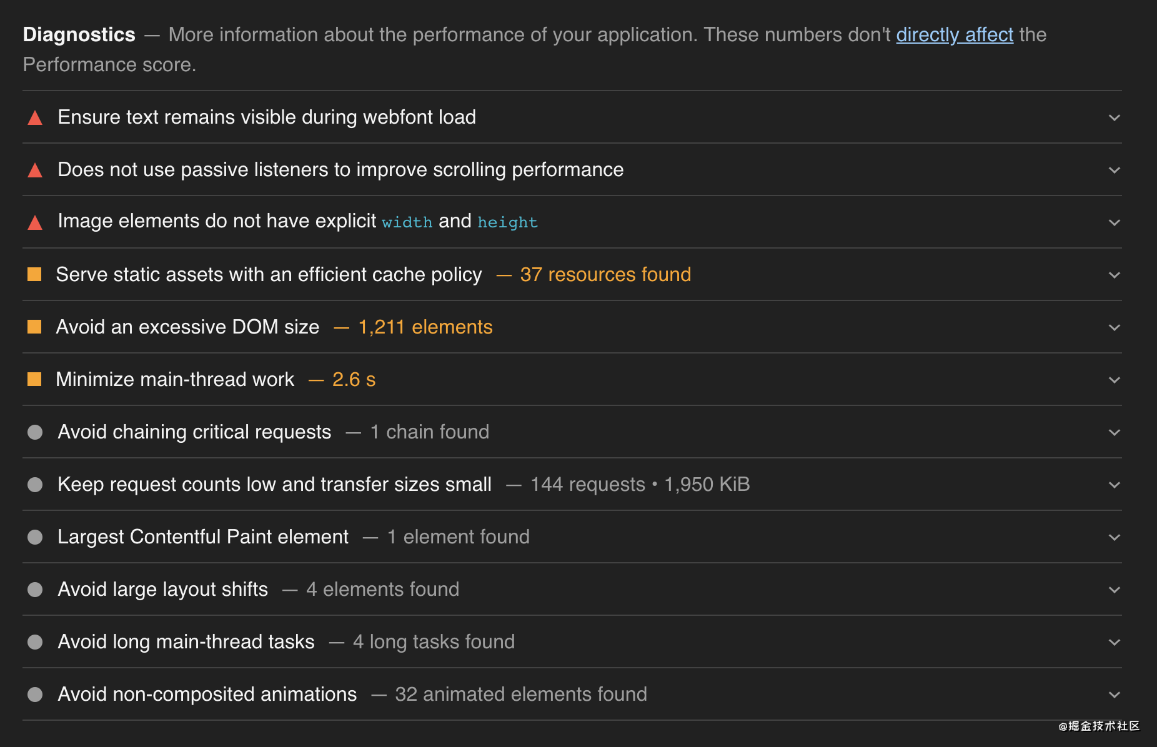1157x747 pixels.
Task: Click the 1,211 elements count
Action: pyautogui.click(x=424, y=327)
